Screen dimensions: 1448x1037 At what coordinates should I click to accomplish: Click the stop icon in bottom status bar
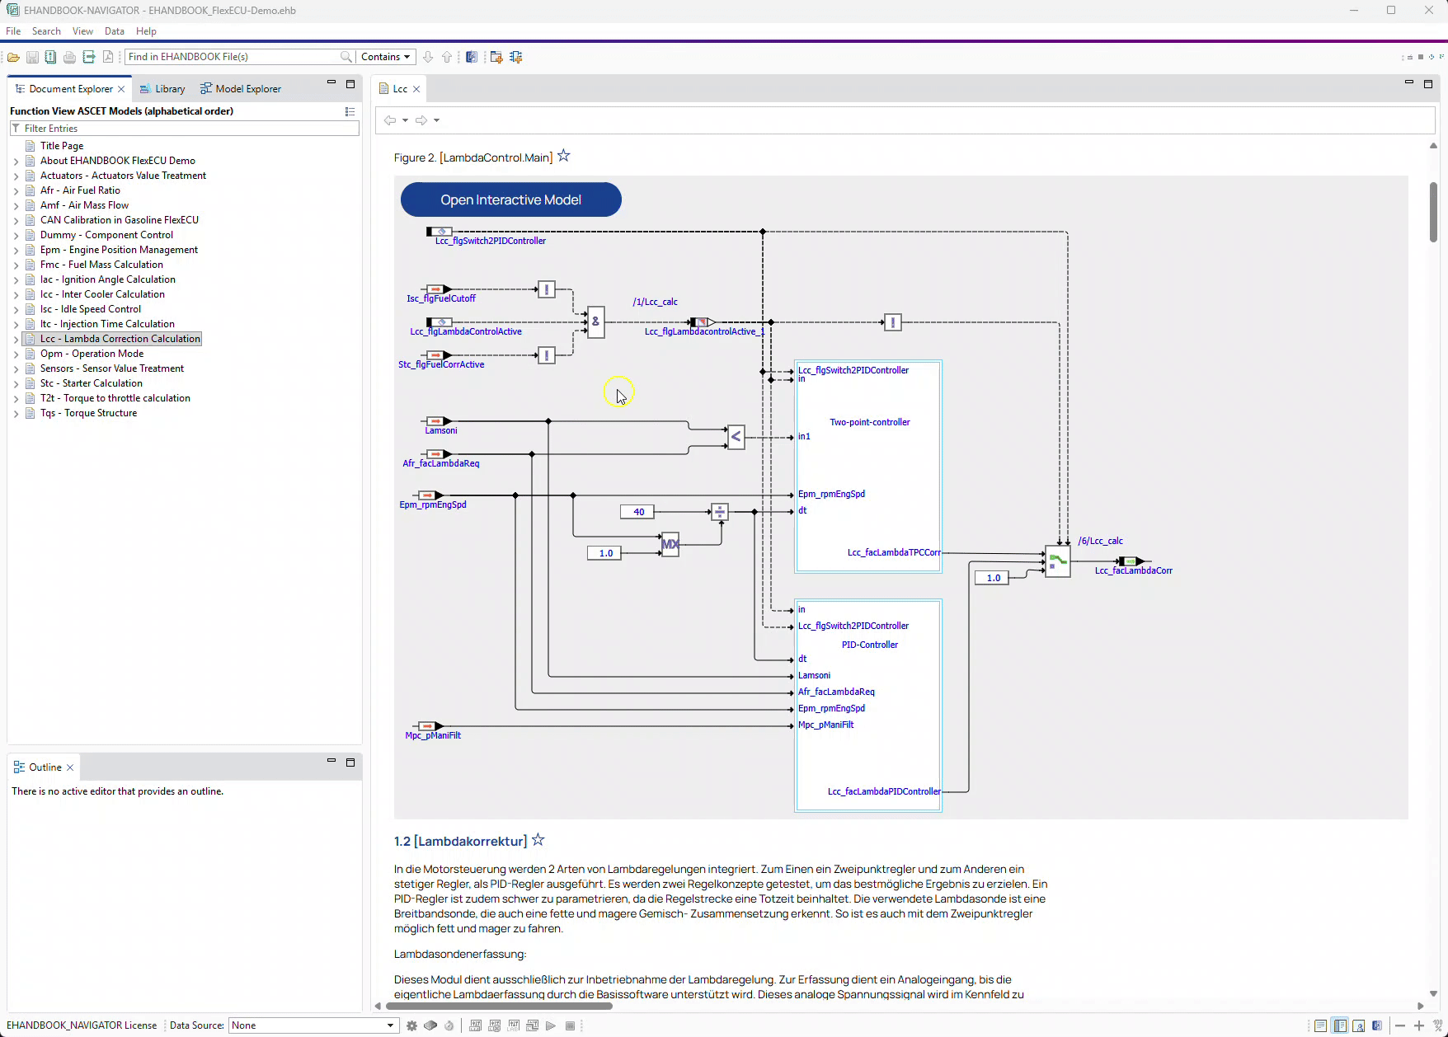(570, 1025)
